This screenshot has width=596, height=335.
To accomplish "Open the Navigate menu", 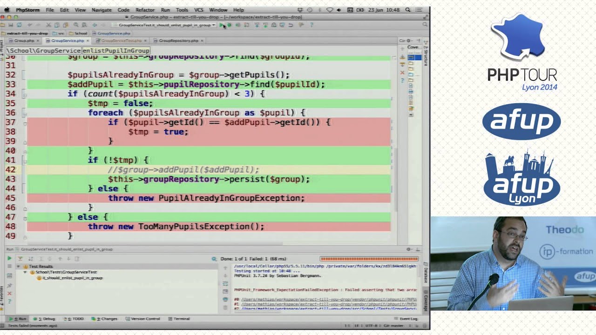I will pyautogui.click(x=102, y=10).
